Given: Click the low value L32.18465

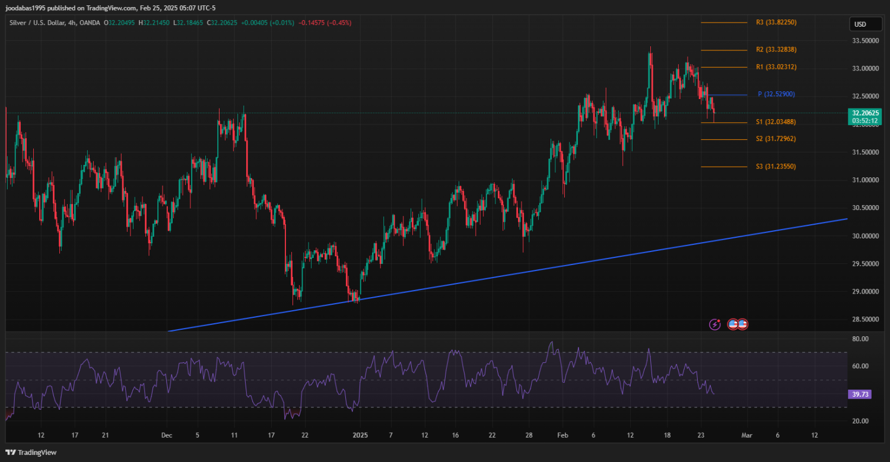Looking at the screenshot, I should point(189,23).
